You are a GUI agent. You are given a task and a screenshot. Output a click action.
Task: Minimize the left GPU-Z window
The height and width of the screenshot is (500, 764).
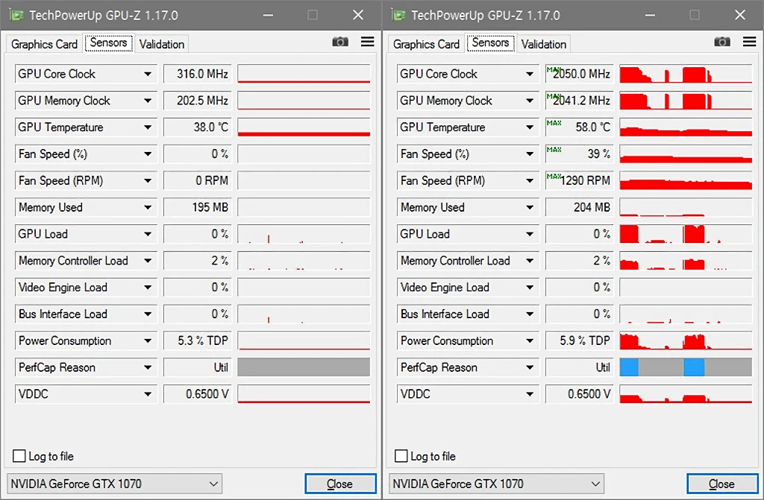(268, 15)
